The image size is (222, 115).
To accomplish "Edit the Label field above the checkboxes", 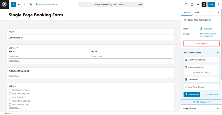I will (13, 86).
